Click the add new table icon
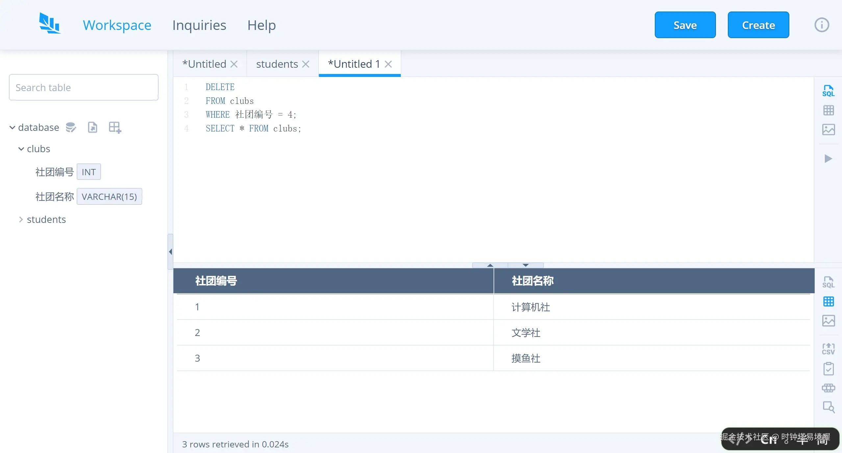 pyautogui.click(x=115, y=127)
